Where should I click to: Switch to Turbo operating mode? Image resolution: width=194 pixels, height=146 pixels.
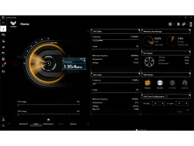tap(61, 124)
